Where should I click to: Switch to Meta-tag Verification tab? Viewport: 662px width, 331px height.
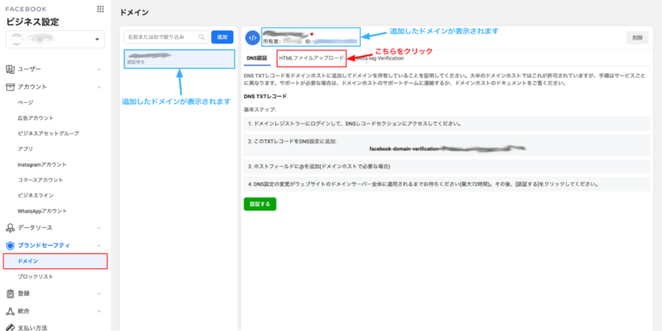[379, 58]
